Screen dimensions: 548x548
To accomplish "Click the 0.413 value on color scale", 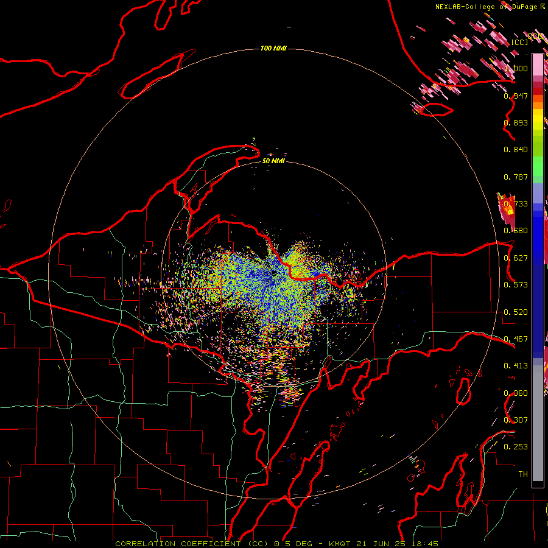I will 516,365.
